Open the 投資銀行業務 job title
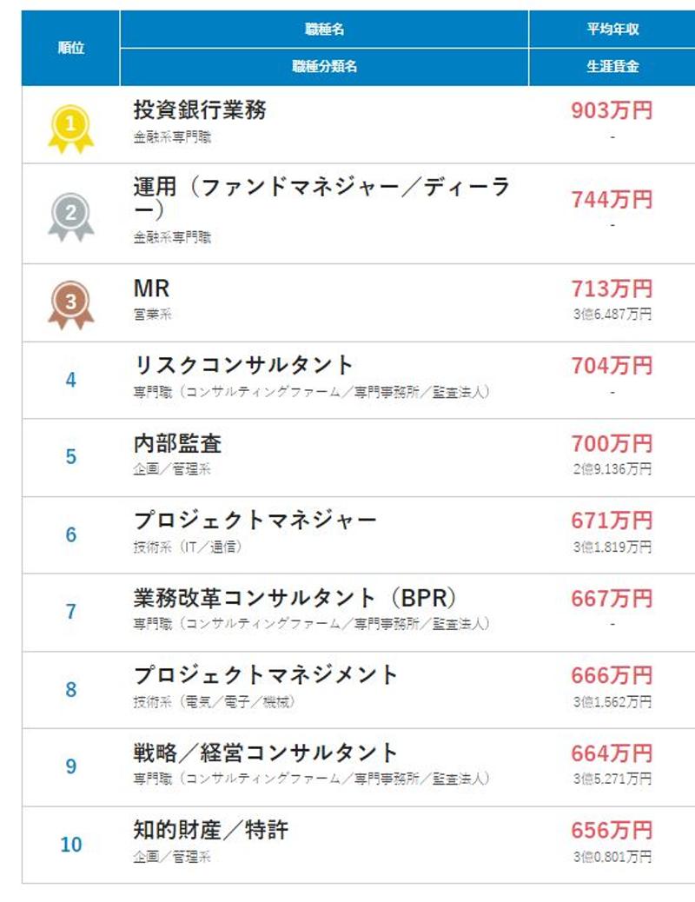 pyautogui.click(x=200, y=109)
